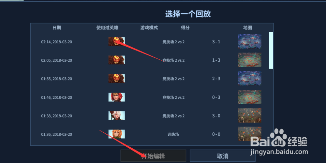
Task: Select orange-haired hero icon at 01:36
Action: (116, 134)
